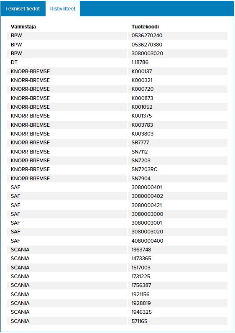The height and width of the screenshot is (333, 235).
Task: Select Scania code 571165
Action: pos(140,321)
